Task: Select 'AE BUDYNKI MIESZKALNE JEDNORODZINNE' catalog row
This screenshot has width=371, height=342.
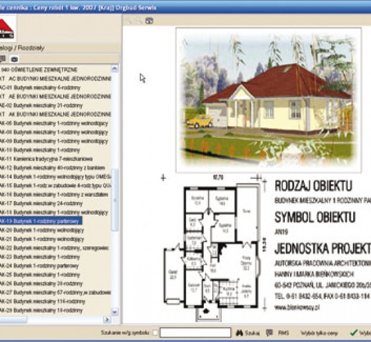Action: (56, 96)
